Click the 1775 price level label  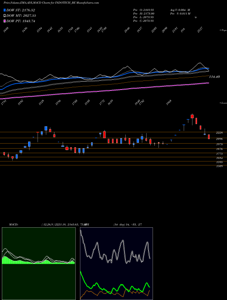click(219, 154)
